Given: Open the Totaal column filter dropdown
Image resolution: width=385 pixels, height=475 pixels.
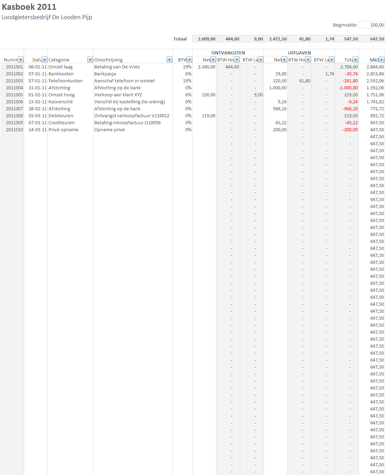Looking at the screenshot, I should coord(355,60).
